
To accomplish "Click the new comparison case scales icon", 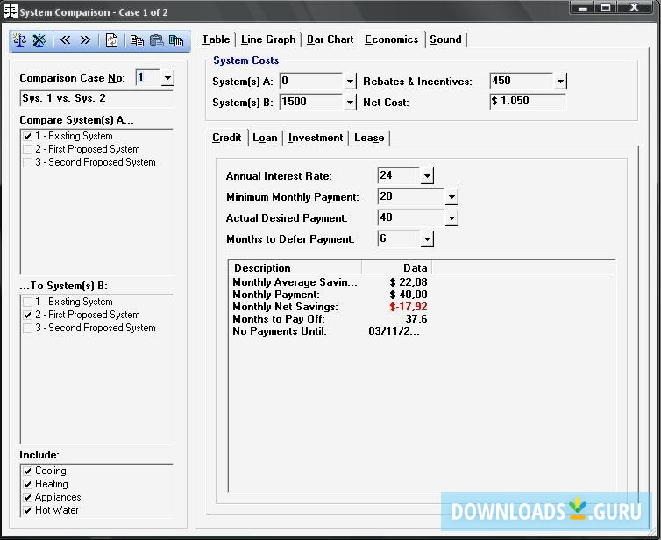I will click(x=20, y=40).
